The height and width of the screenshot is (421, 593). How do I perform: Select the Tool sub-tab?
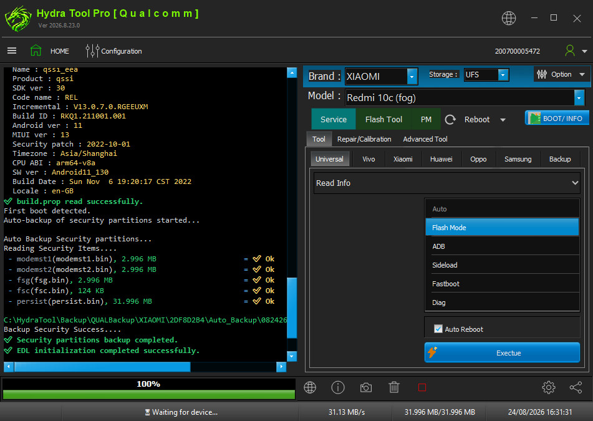point(319,139)
